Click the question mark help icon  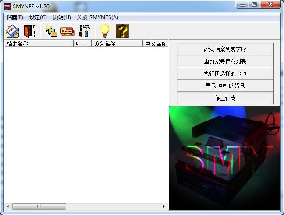(x=122, y=31)
